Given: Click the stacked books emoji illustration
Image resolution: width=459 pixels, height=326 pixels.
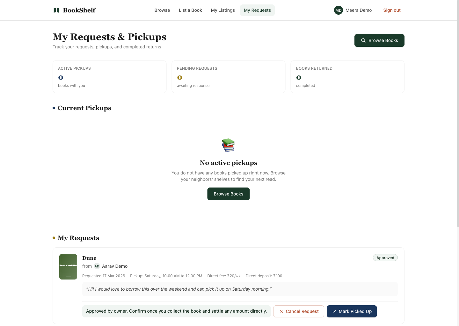Looking at the screenshot, I should [228, 145].
